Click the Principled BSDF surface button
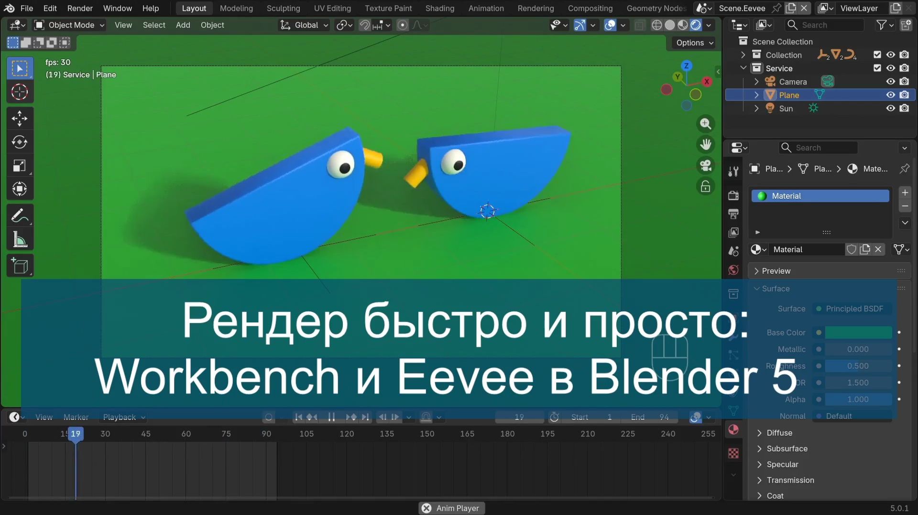 [x=853, y=309]
